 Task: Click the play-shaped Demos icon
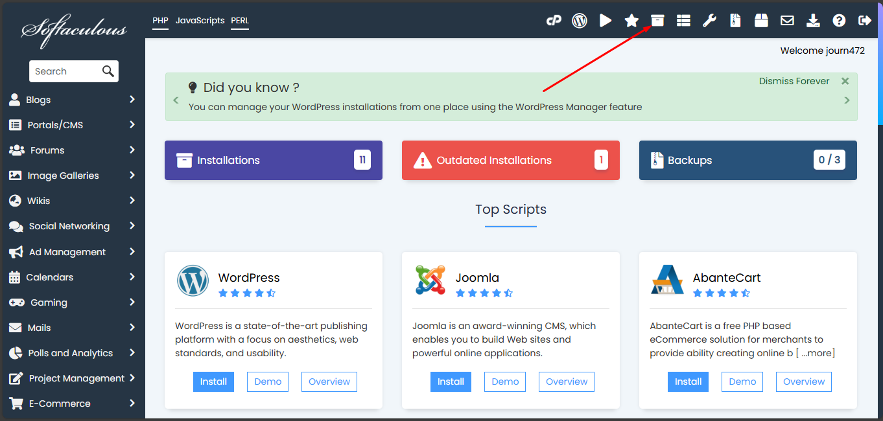[x=606, y=21]
